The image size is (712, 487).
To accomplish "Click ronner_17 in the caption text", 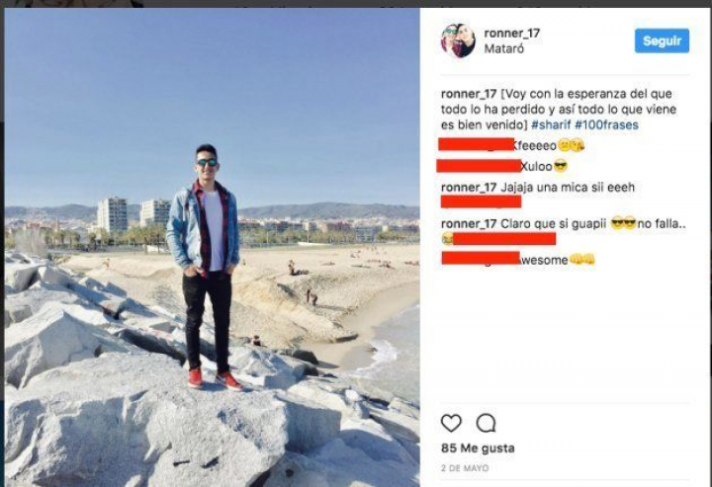I will tap(469, 94).
